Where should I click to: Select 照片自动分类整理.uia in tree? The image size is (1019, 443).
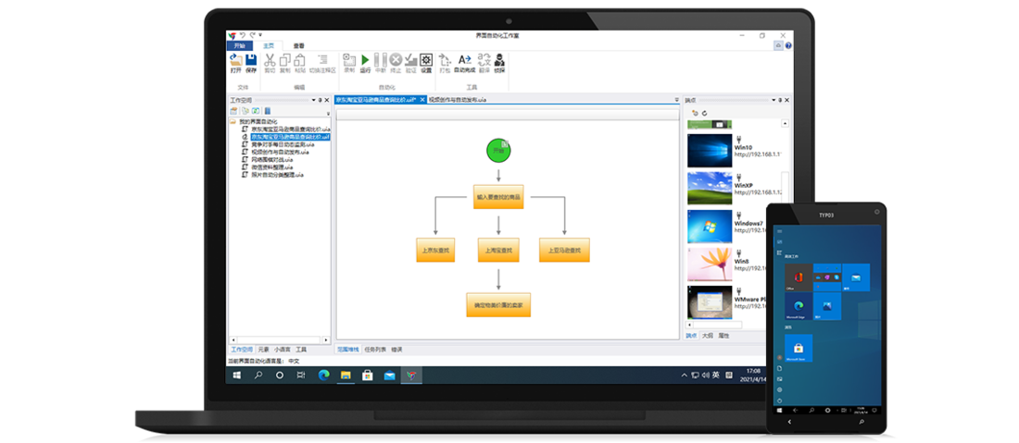point(278,175)
